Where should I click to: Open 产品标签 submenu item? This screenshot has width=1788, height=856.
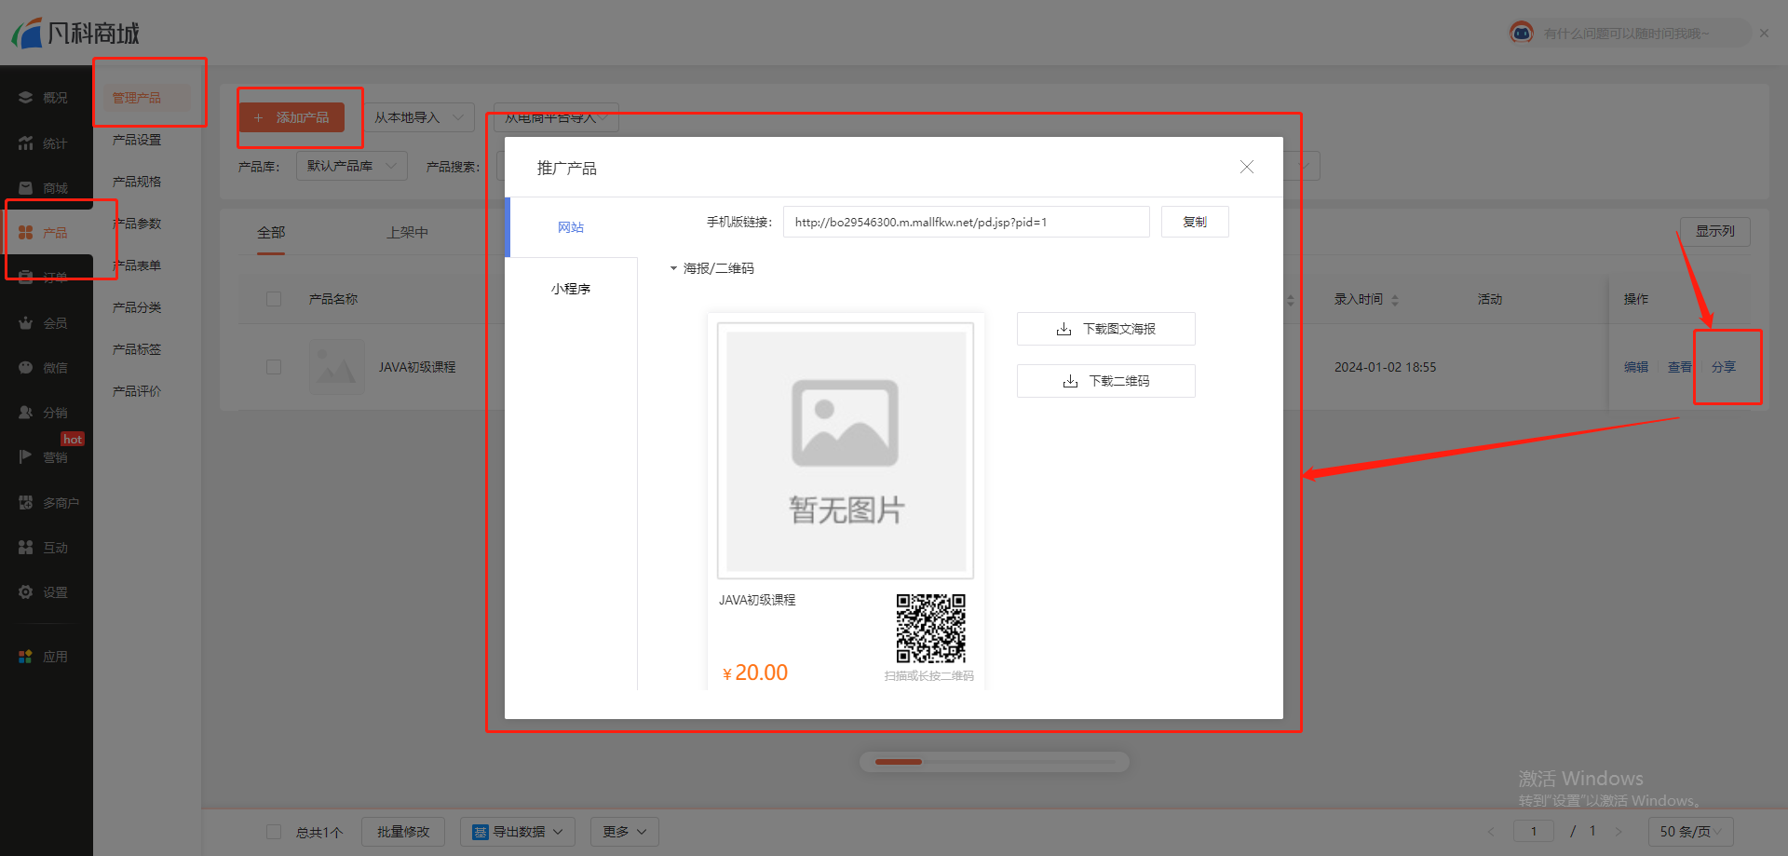point(137,349)
